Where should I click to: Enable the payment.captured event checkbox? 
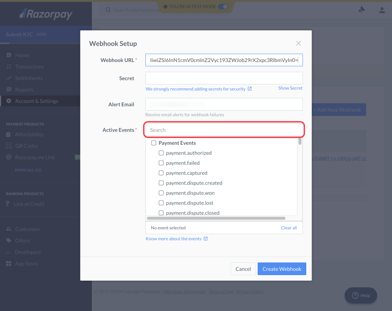161,173
